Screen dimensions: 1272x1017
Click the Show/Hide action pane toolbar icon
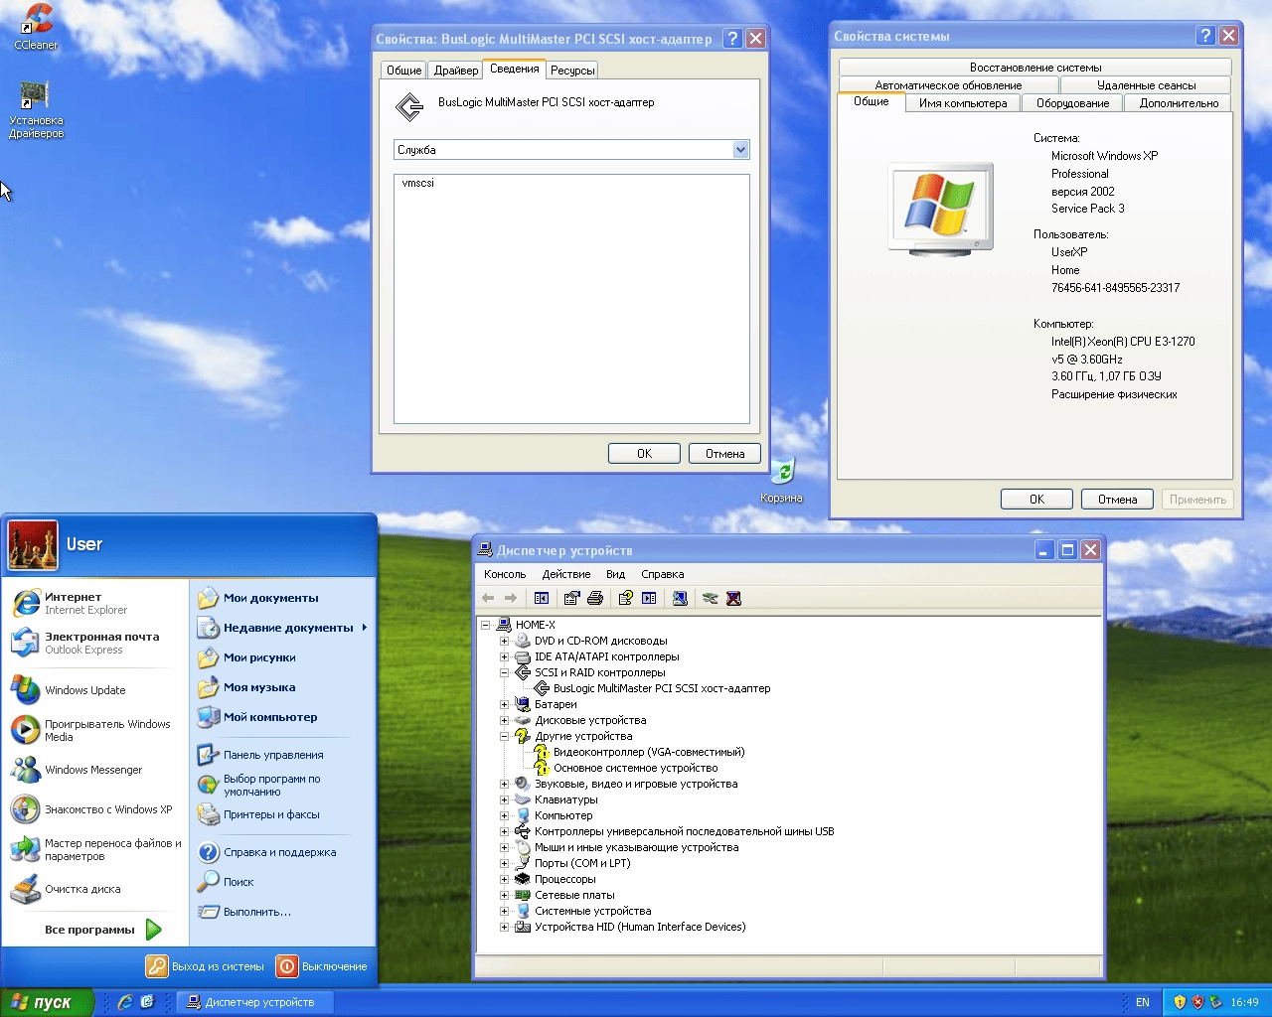649,598
